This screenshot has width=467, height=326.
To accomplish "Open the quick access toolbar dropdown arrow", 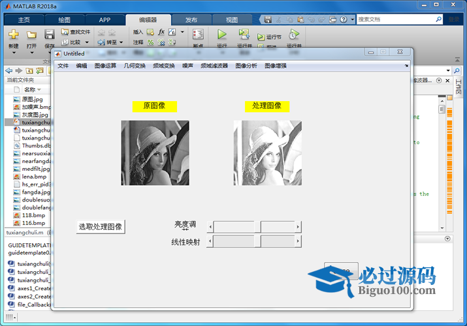I will click(352, 20).
